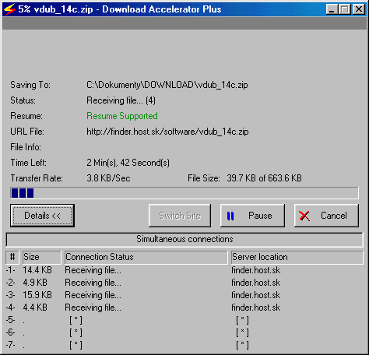
Task: Minimize the Download Accelerator Plus window
Action: coord(332,9)
